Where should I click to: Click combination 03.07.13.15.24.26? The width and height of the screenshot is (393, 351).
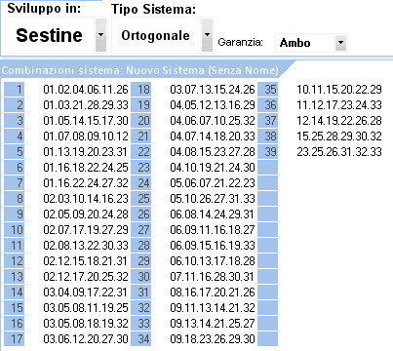[213, 90]
